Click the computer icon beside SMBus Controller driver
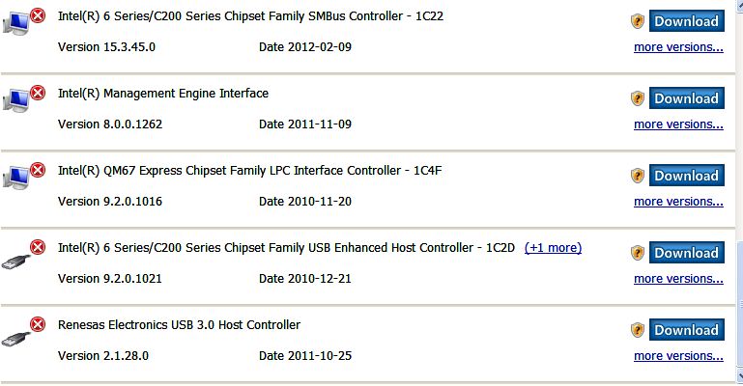Screen dimensions: 743x386 16,23
